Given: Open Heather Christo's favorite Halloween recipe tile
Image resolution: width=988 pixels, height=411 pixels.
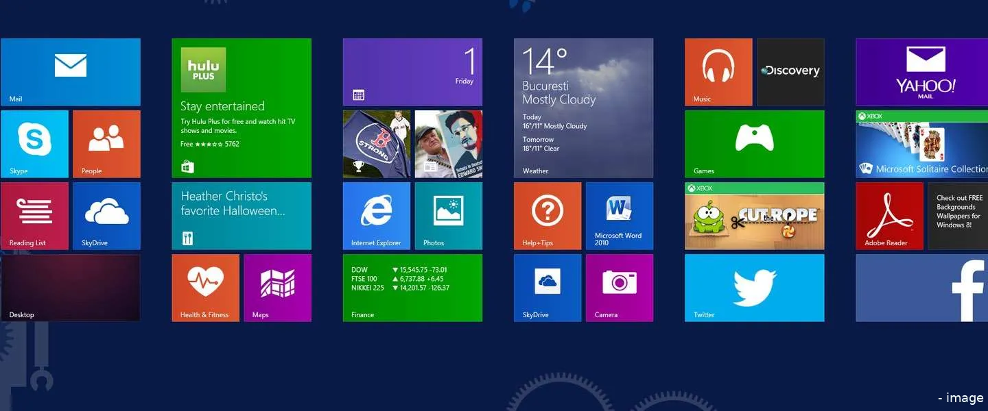Looking at the screenshot, I should (x=242, y=216).
